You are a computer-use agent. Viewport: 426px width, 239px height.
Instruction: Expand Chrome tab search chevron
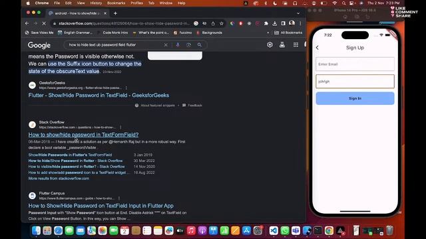[x=298, y=13]
